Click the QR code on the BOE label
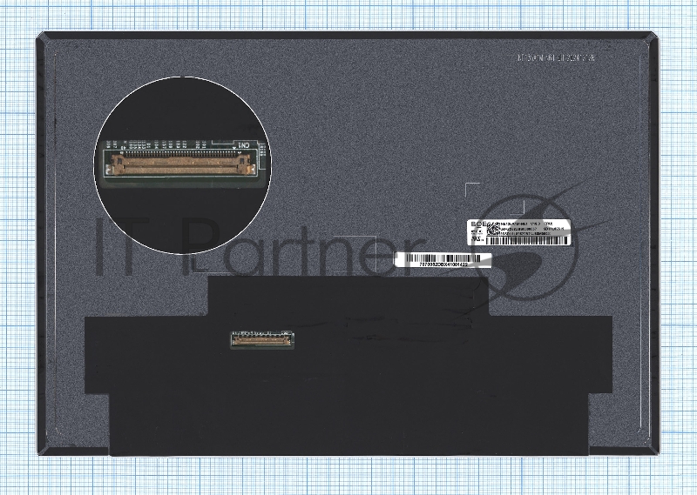The height and width of the screenshot is (495, 697). point(493,231)
